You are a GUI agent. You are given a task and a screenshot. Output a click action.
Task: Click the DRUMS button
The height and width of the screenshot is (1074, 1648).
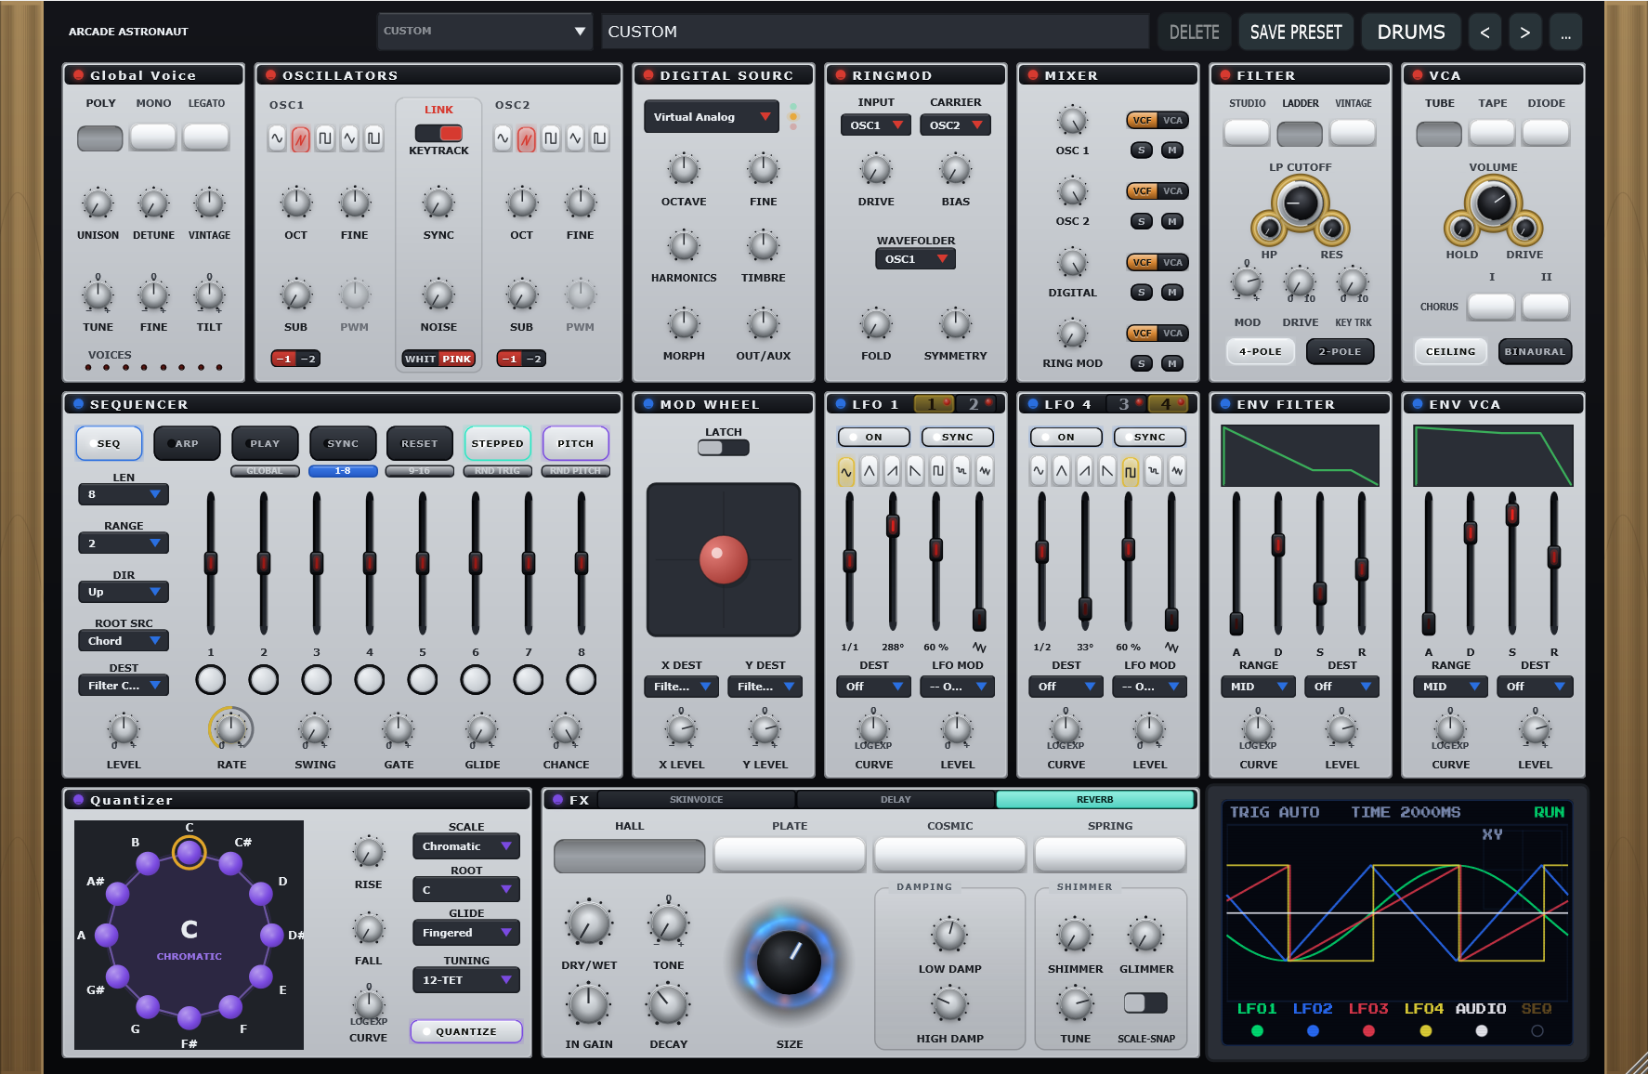[x=1411, y=33]
